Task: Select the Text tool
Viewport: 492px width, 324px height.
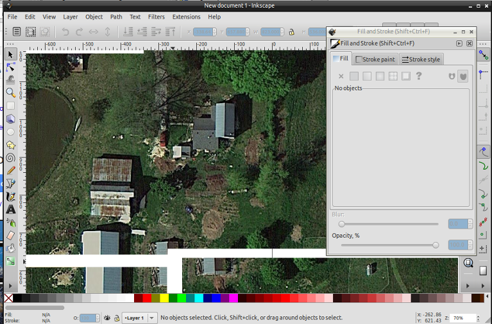Action: pyautogui.click(x=11, y=209)
